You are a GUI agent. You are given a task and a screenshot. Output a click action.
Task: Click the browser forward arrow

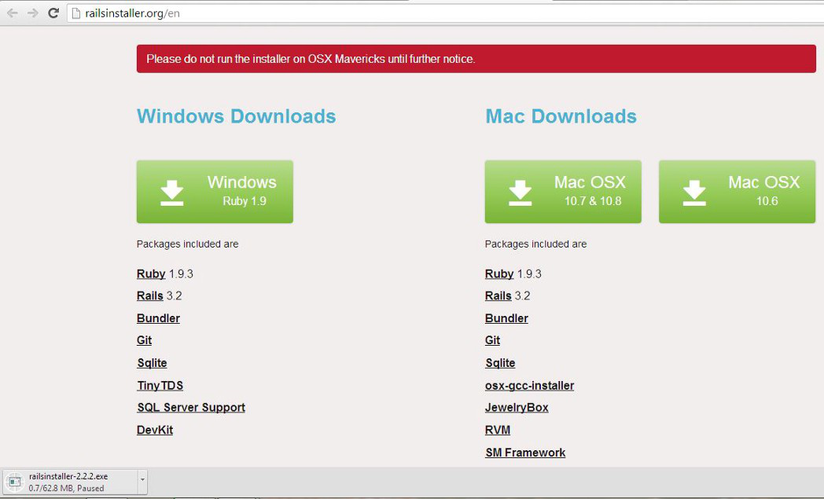[x=33, y=13]
